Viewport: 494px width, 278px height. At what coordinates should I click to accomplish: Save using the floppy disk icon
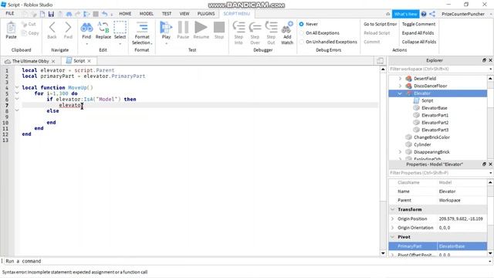51,14
